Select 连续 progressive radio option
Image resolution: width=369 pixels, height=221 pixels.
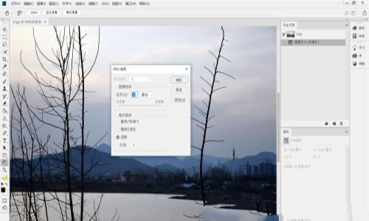(x=118, y=137)
